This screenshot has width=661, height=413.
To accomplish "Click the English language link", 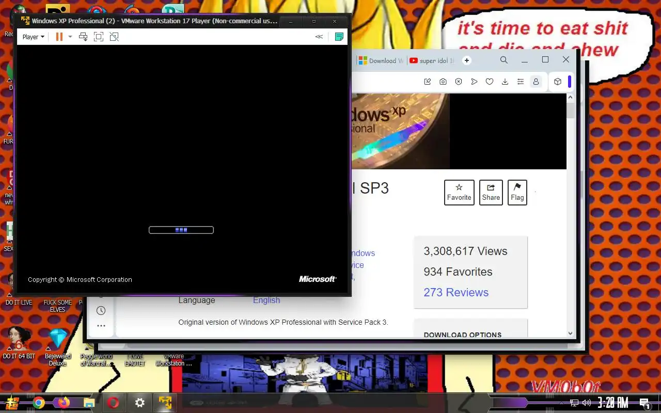I will pos(266,300).
